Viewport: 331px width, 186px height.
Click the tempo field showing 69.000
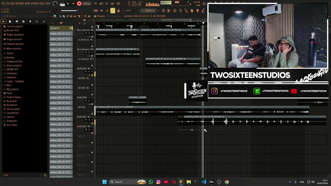pos(87,4)
